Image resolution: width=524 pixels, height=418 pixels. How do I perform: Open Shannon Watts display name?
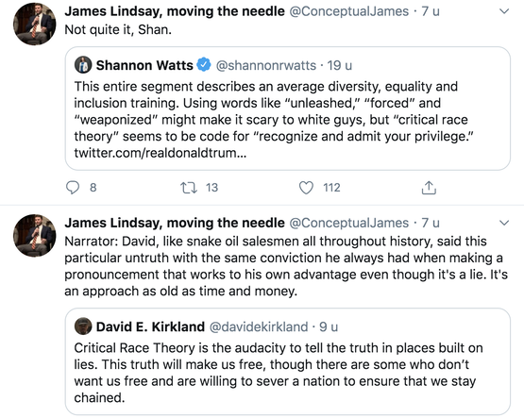(x=144, y=65)
